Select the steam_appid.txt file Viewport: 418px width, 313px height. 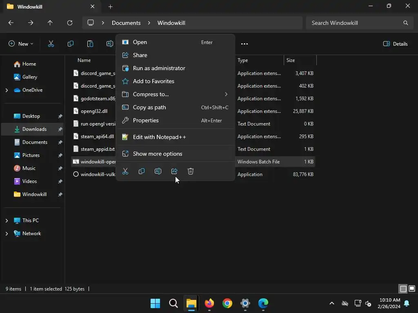click(98, 149)
